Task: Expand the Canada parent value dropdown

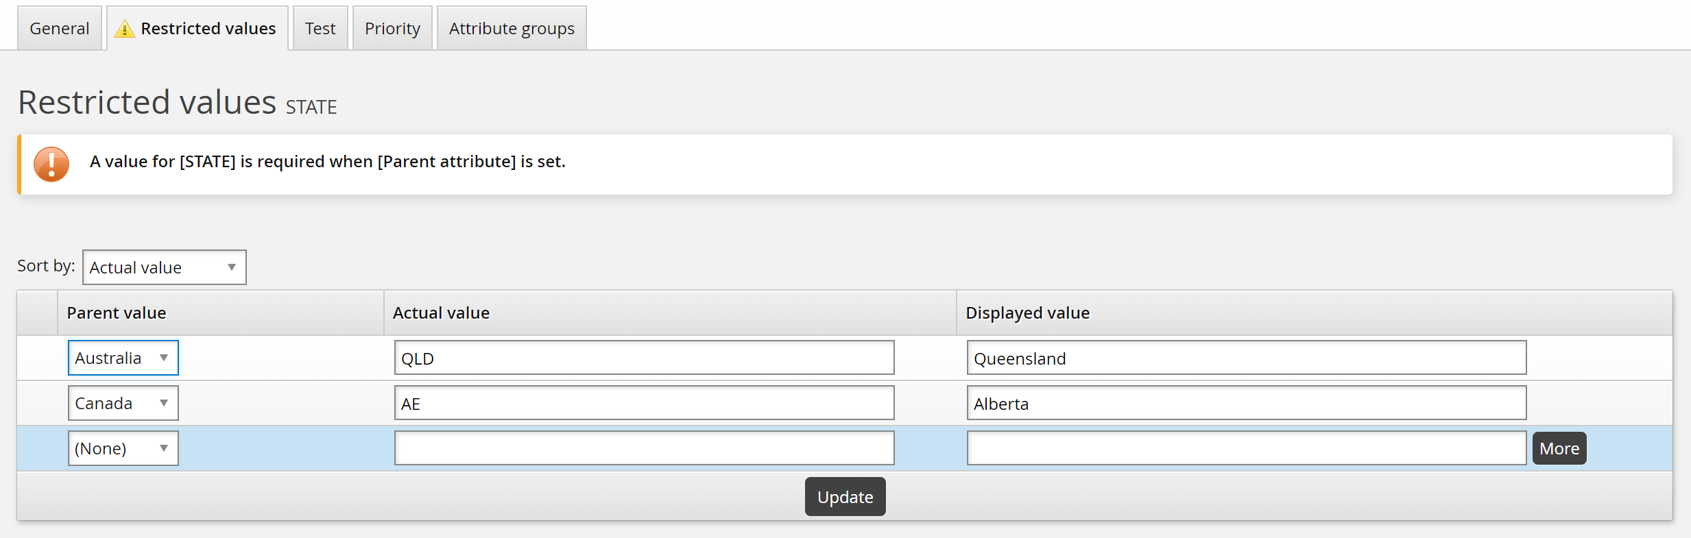Action: pyautogui.click(x=123, y=403)
